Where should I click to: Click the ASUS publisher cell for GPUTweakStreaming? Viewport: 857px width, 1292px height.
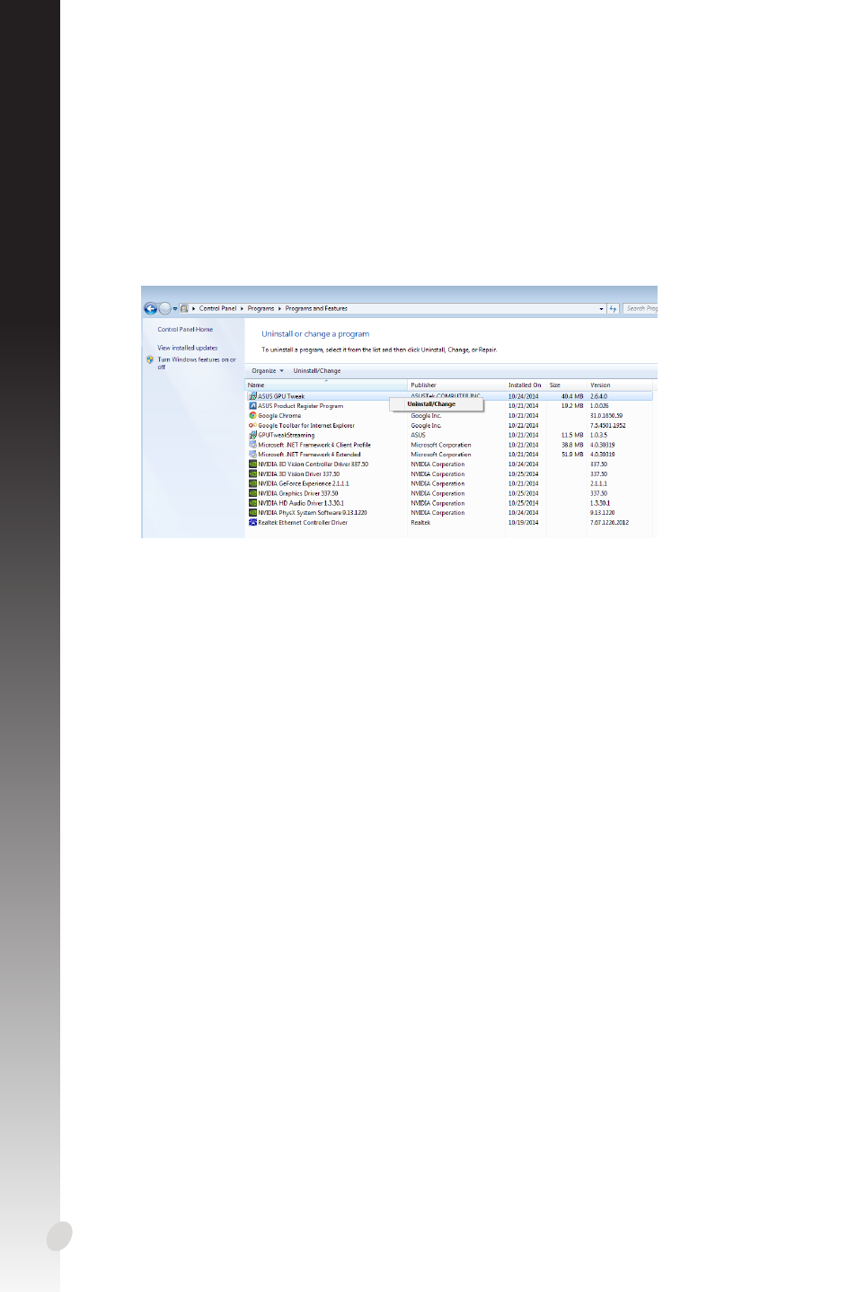tap(419, 435)
